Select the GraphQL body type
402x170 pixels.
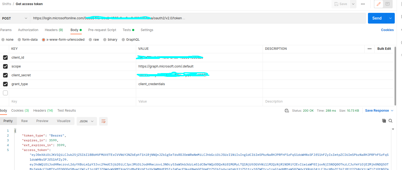[131, 40]
